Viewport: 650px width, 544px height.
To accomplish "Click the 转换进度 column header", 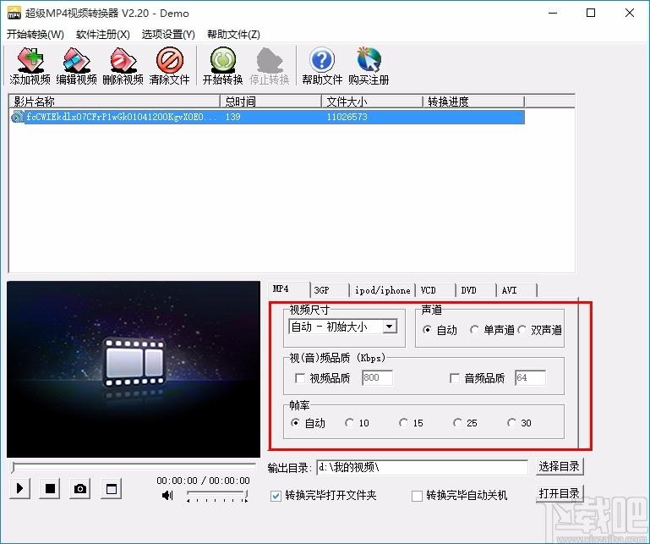I will 474,102.
